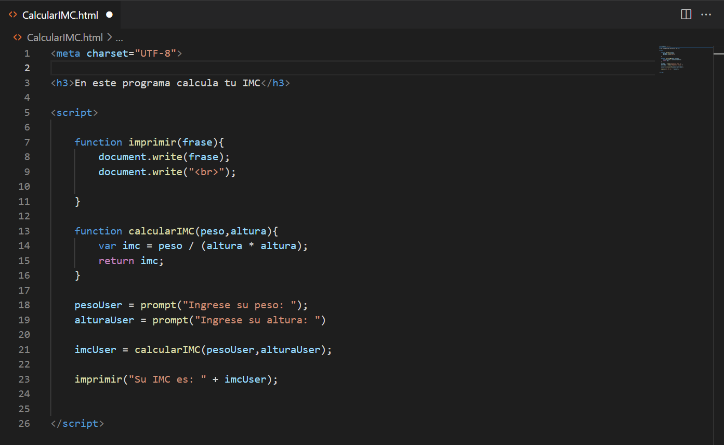The width and height of the screenshot is (724, 445).
Task: Click "document.write(frase);" on line 8
Action: (164, 156)
